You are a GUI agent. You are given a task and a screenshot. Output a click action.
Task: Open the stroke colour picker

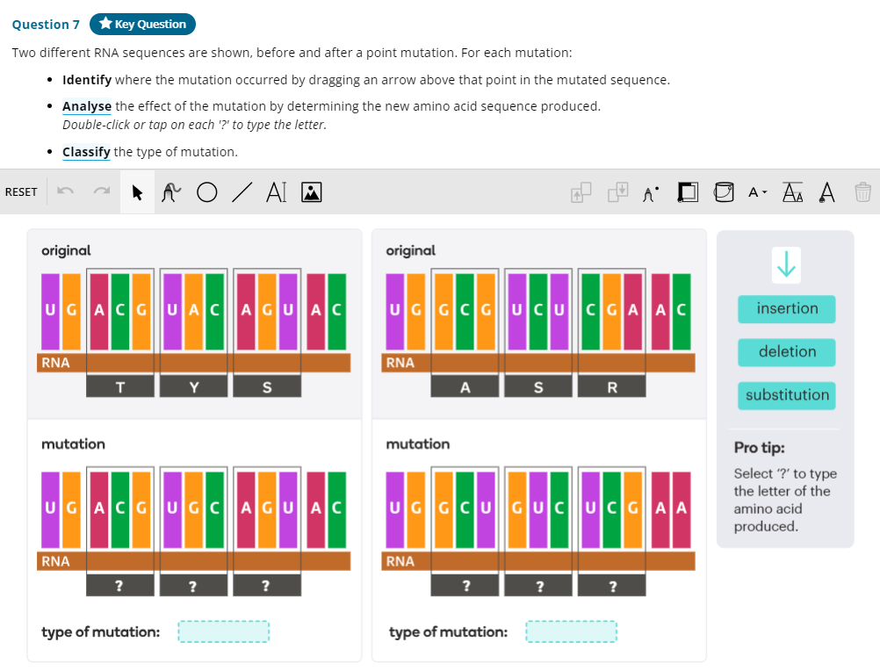coord(688,191)
